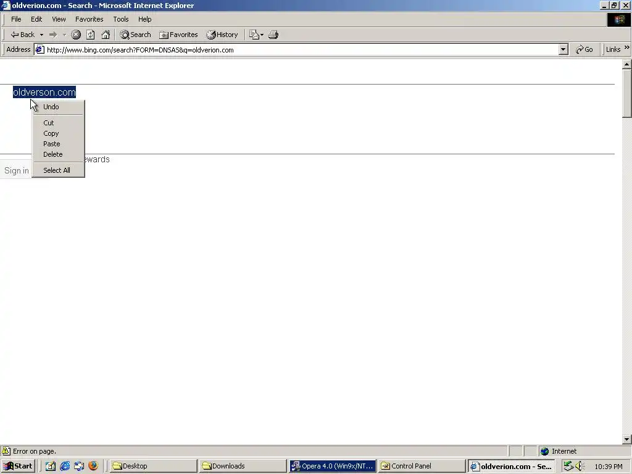Go back with the Back toolbar button
Image resolution: width=632 pixels, height=474 pixels.
pyautogui.click(x=23, y=35)
